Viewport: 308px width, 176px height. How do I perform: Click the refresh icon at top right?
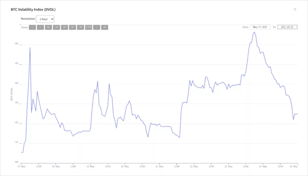tap(295, 9)
